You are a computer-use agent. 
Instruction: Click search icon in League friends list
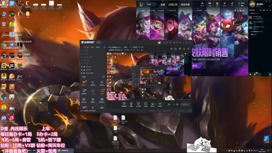click(x=270, y=11)
